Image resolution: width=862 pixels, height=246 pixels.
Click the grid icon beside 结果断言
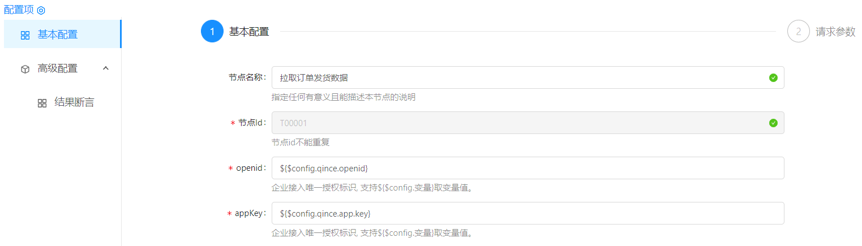[42, 103]
